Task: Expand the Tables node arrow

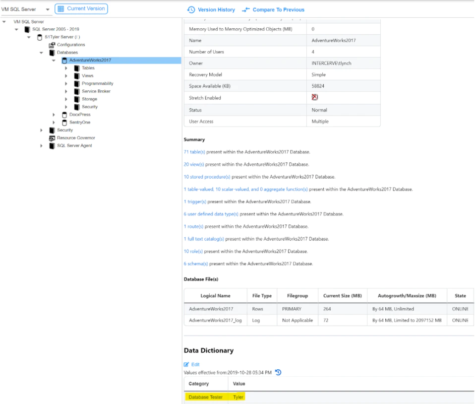Action: pyautogui.click(x=66, y=68)
